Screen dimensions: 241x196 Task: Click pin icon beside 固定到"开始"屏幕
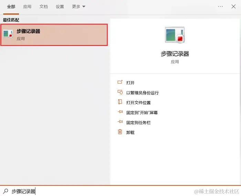[120, 112]
